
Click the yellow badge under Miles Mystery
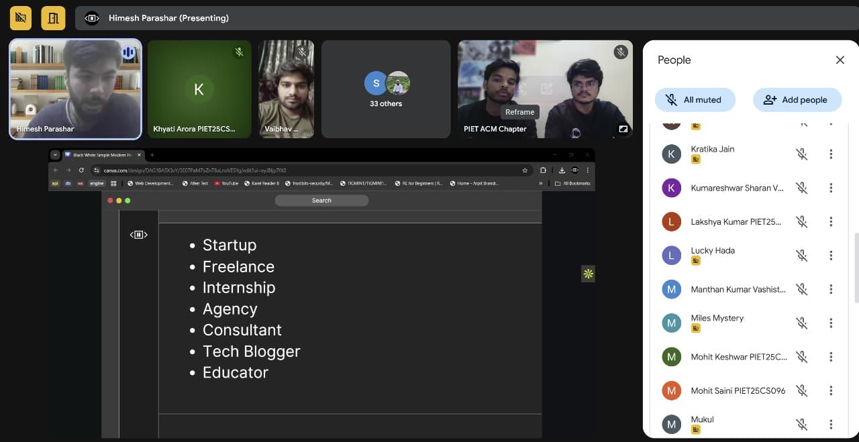pyautogui.click(x=696, y=329)
